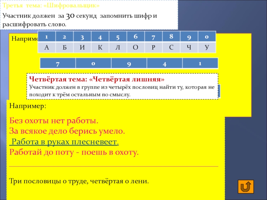Click the line 'Три пословицы о труде, четвёртая о лени.'
267x200 pixels.
[x=79, y=181]
